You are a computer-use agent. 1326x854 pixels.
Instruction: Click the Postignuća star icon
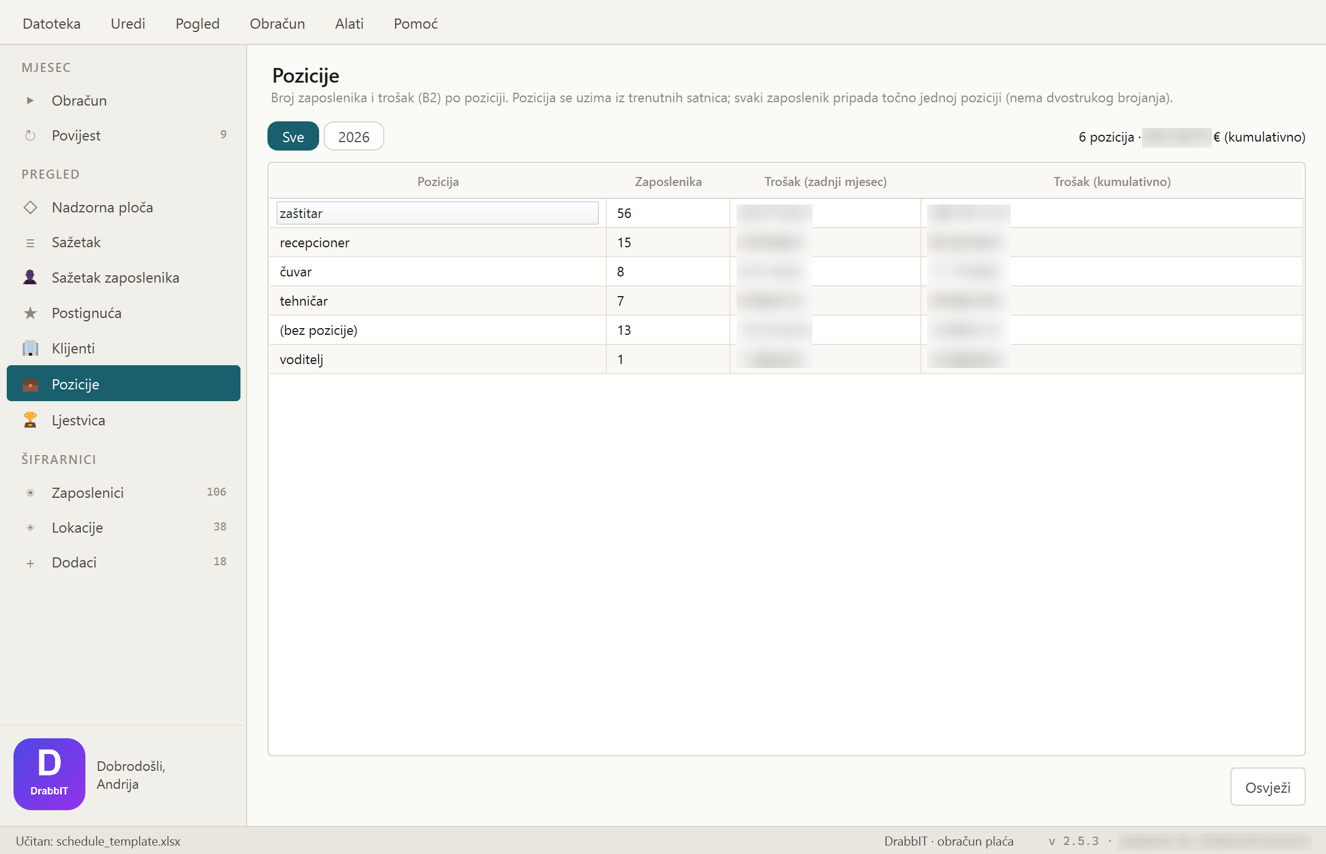[x=30, y=313]
